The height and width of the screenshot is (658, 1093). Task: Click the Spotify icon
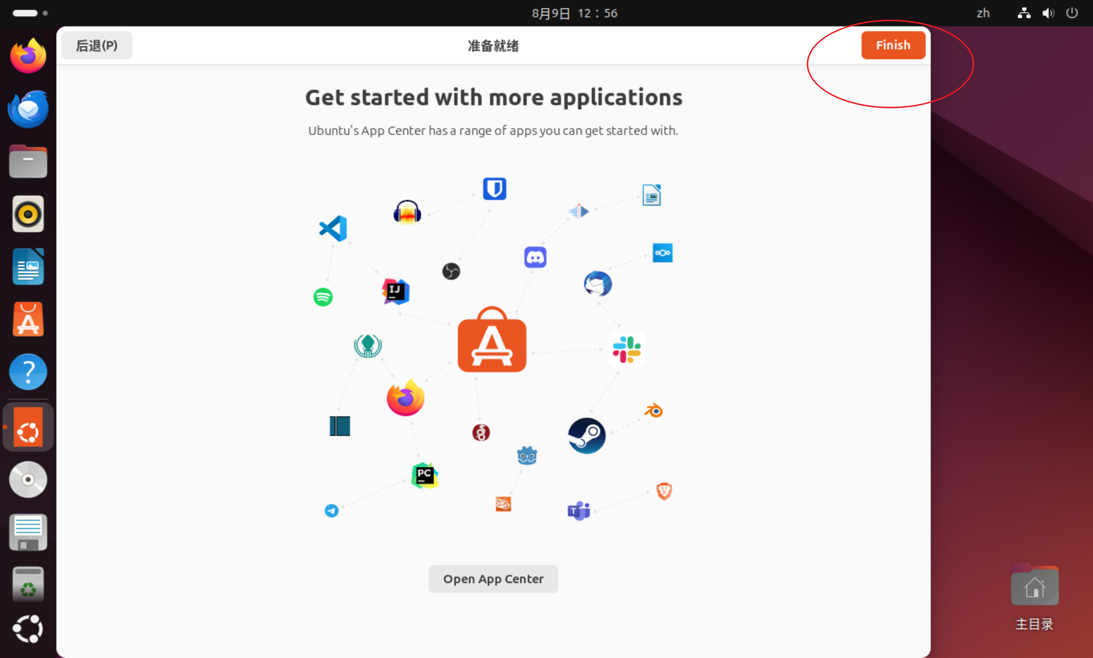pos(323,297)
